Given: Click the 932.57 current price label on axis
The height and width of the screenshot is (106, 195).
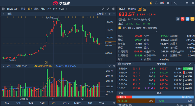Looking at the screenshot, I should pyautogui.click(x=110, y=43).
